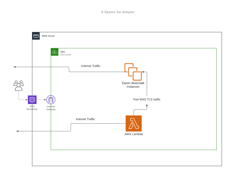Select the "Internet Traffic" label near Beanstalk
Image resolution: width=235 pixels, height=182 pixels.
point(91,66)
